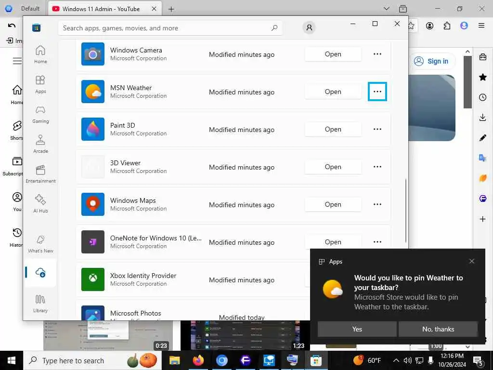Open YouTube Subscriptions in left navigation
Viewport: 493px width, 370px height.
[x=13, y=166]
